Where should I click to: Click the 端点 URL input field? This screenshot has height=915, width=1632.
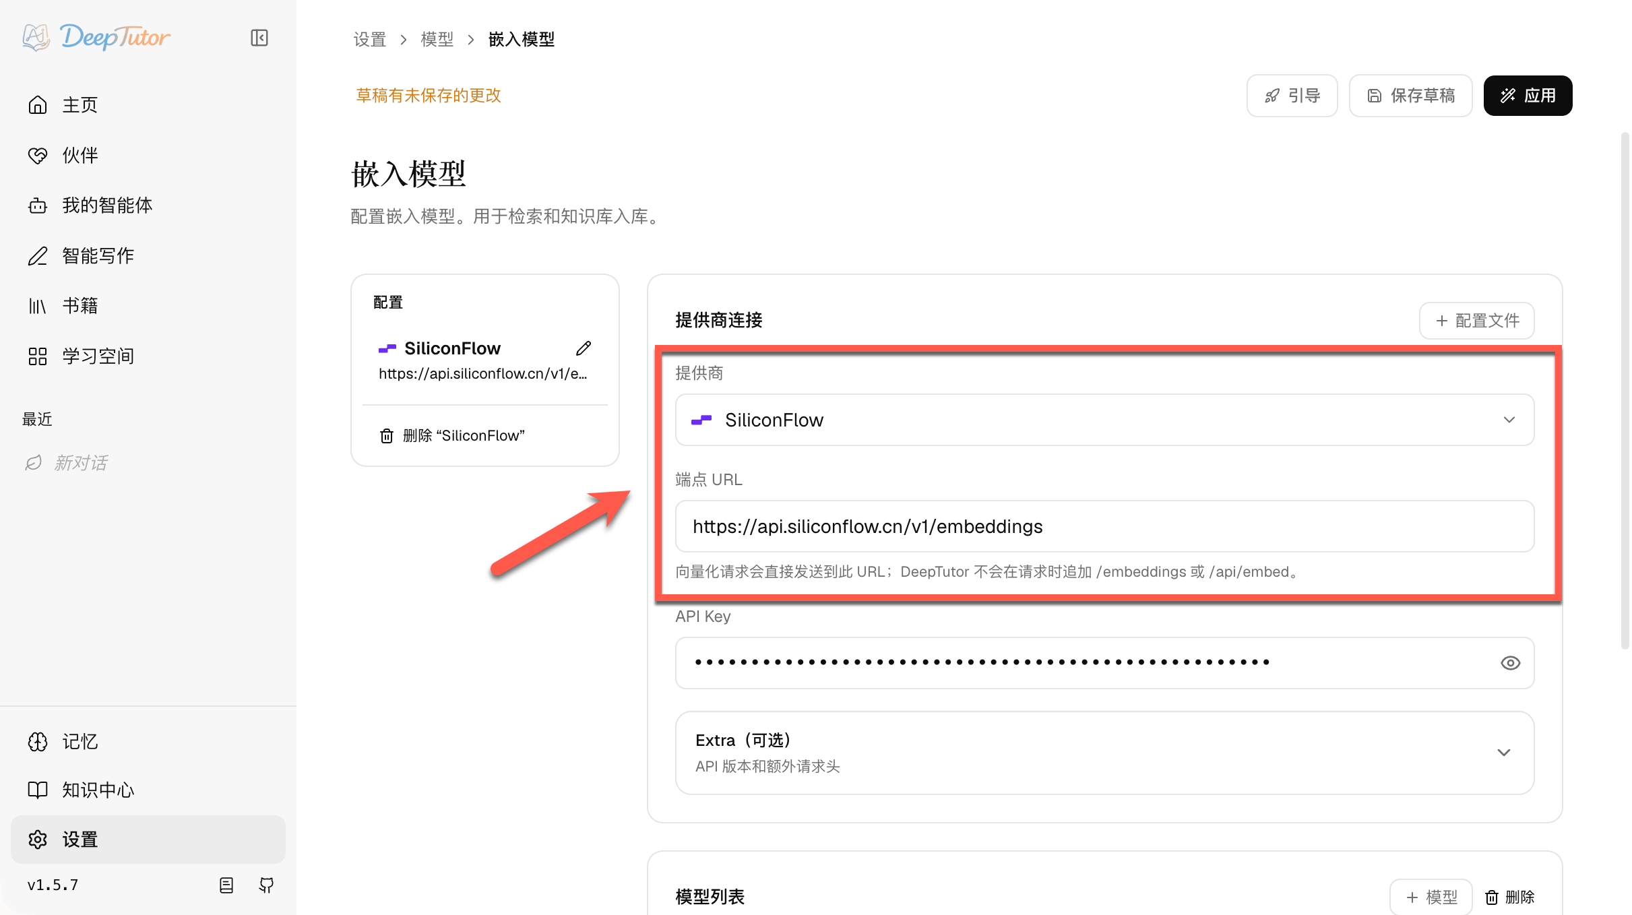[x=1104, y=526]
